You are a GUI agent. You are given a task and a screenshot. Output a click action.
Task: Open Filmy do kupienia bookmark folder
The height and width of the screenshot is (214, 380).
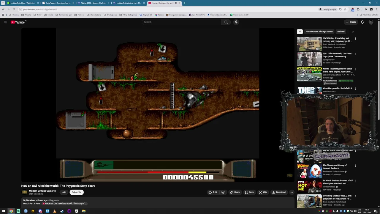click(x=128, y=15)
